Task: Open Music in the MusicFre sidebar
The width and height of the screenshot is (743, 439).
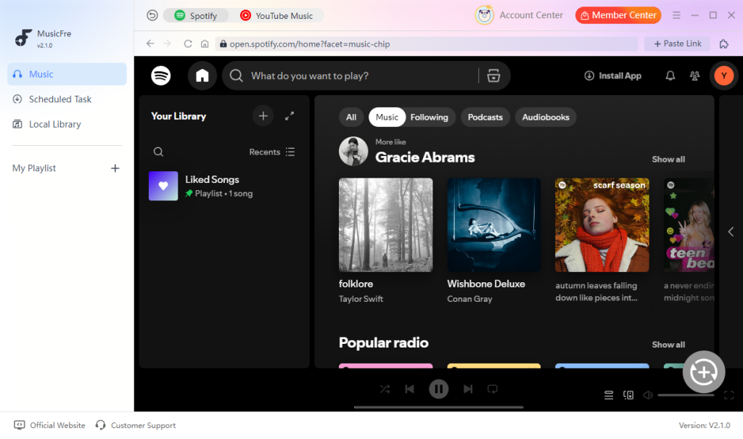Action: coord(67,74)
